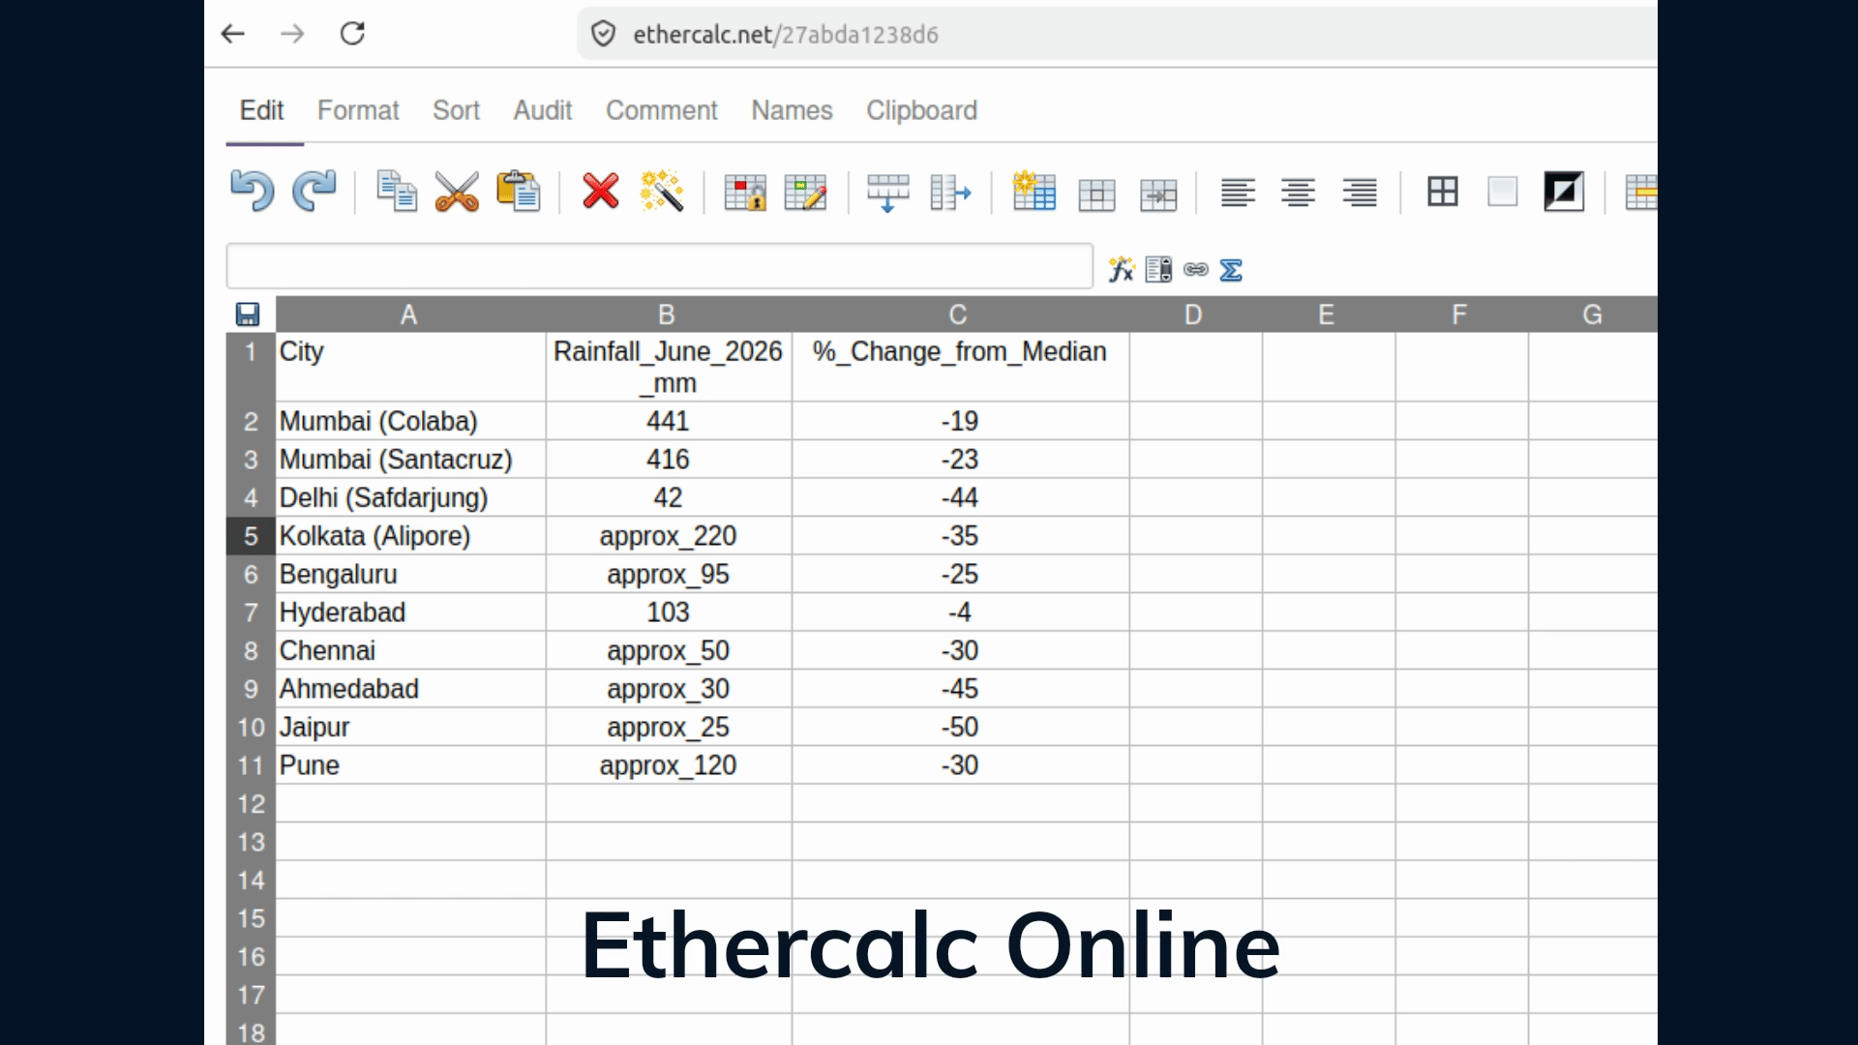Viewport: 1858px width, 1045px height.
Task: Switch to the Sort tab
Action: 456,110
